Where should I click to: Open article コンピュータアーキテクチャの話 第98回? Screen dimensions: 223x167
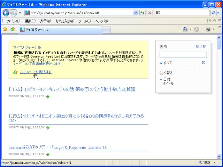click(72, 89)
